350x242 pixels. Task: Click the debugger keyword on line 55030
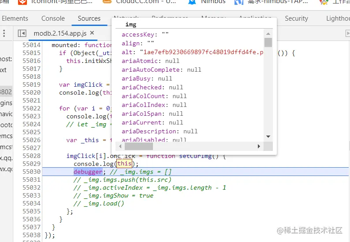88,172
